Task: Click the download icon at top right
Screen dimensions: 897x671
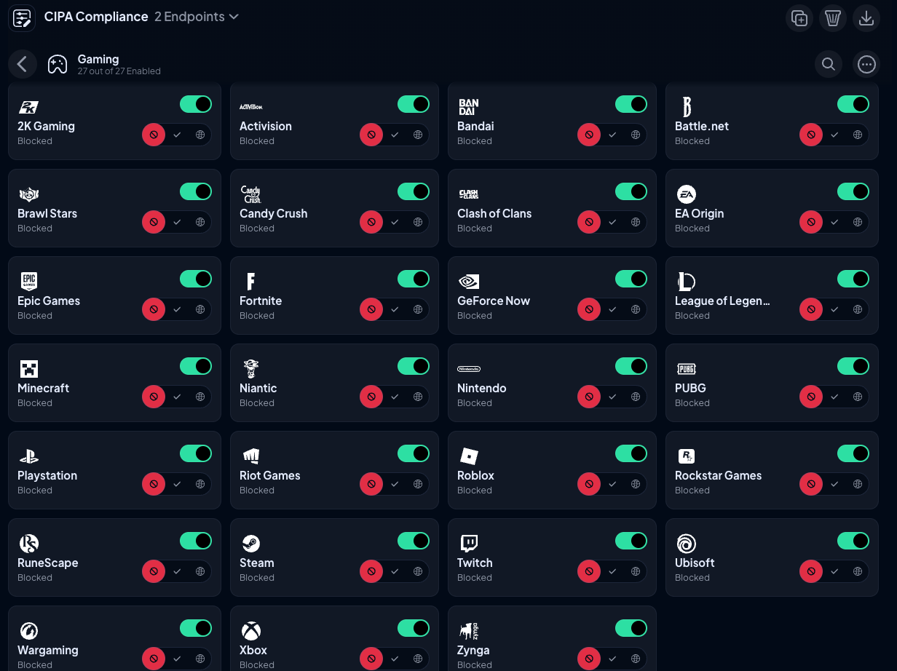Action: 866,18
